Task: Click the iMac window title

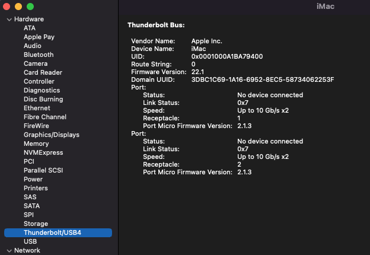Action: [326, 7]
